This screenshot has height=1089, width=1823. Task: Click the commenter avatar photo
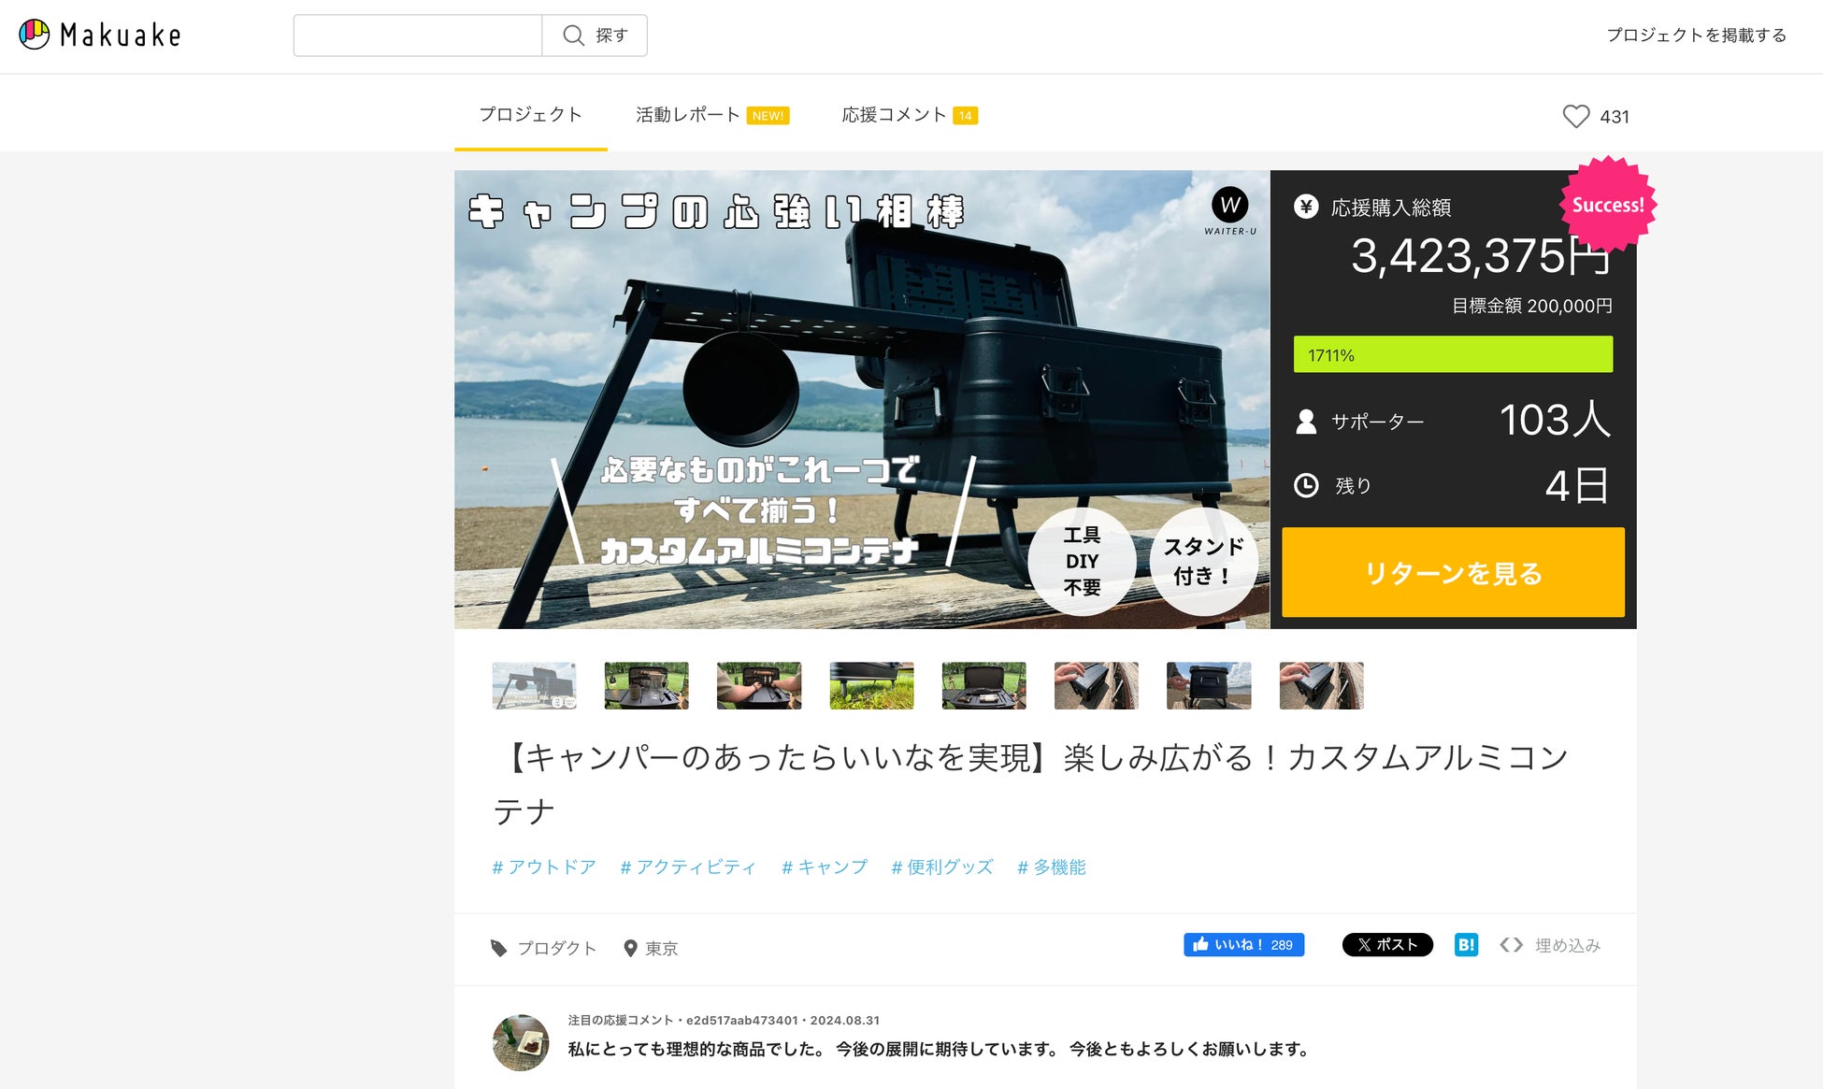point(521,1042)
